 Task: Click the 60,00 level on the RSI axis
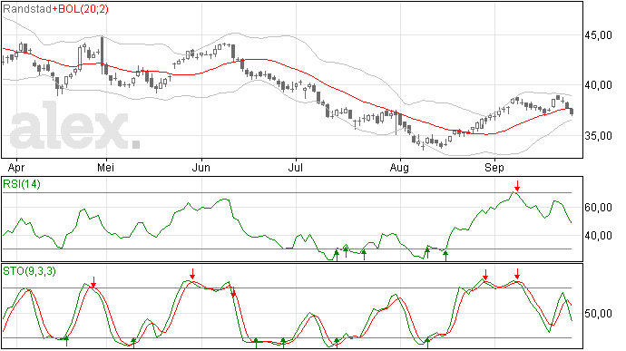tap(598, 208)
